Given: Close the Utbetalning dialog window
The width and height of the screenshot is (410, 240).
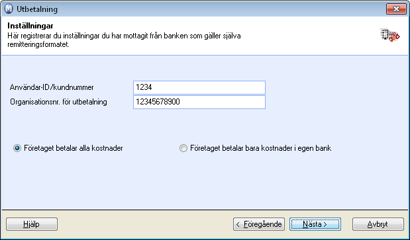Looking at the screenshot, I should click(396, 9).
